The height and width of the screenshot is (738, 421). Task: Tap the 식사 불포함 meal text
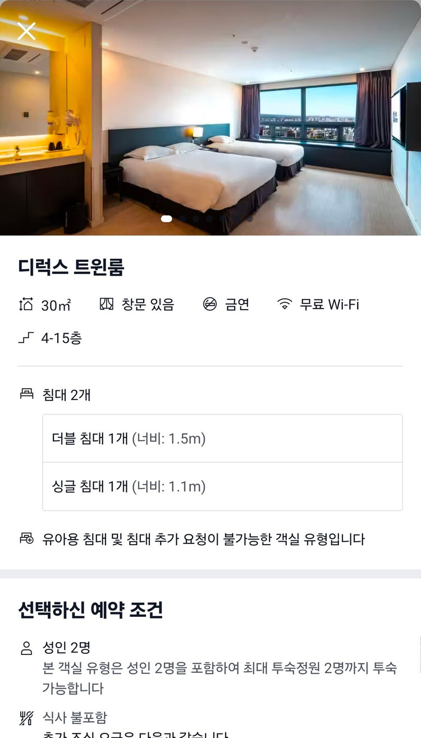75,717
